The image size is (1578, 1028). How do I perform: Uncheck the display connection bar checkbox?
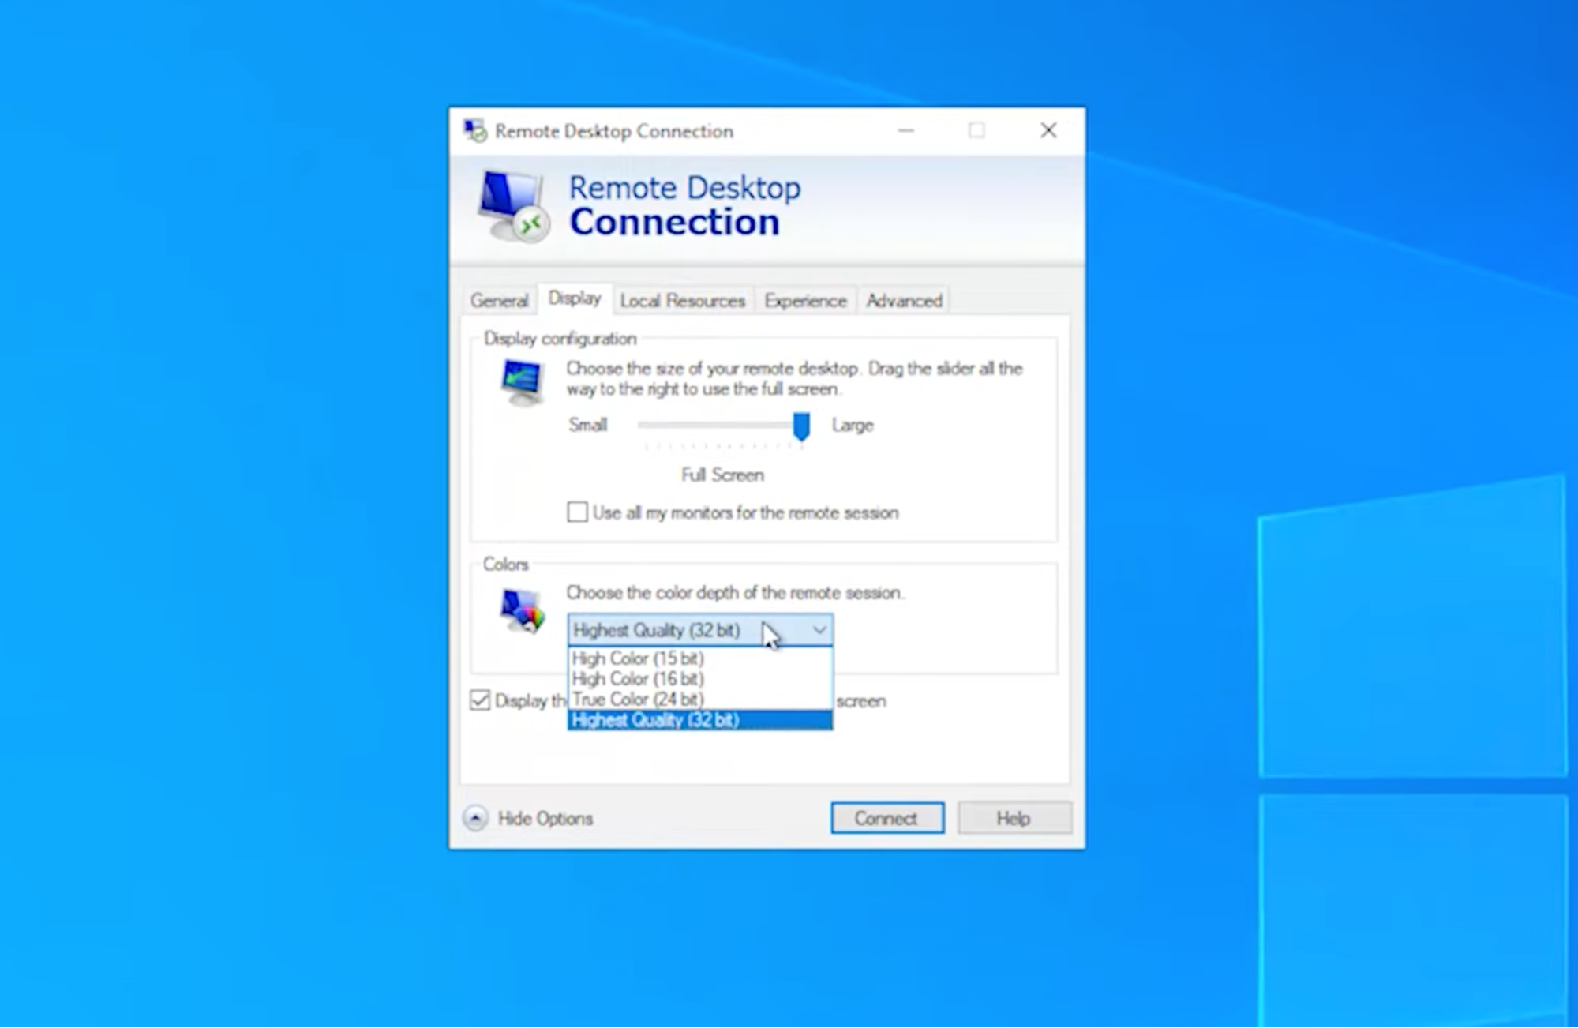(480, 700)
